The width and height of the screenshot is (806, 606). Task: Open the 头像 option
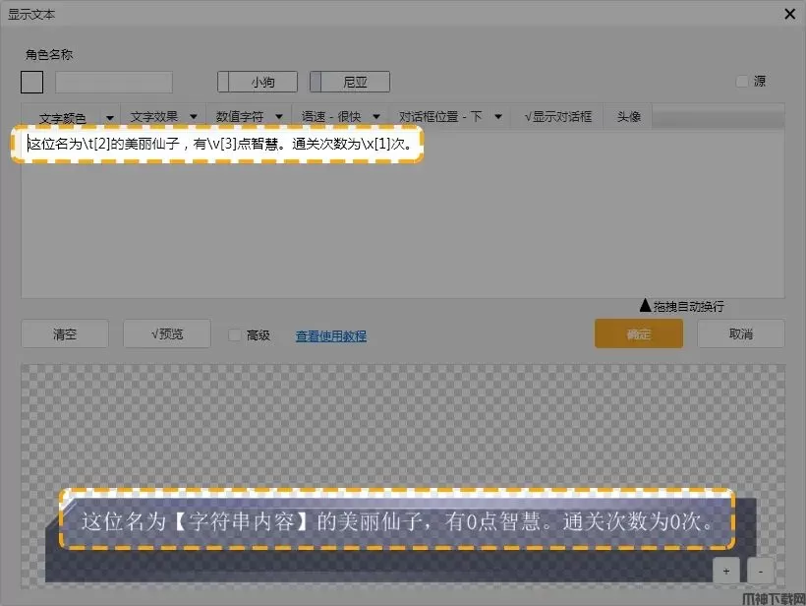point(629,117)
